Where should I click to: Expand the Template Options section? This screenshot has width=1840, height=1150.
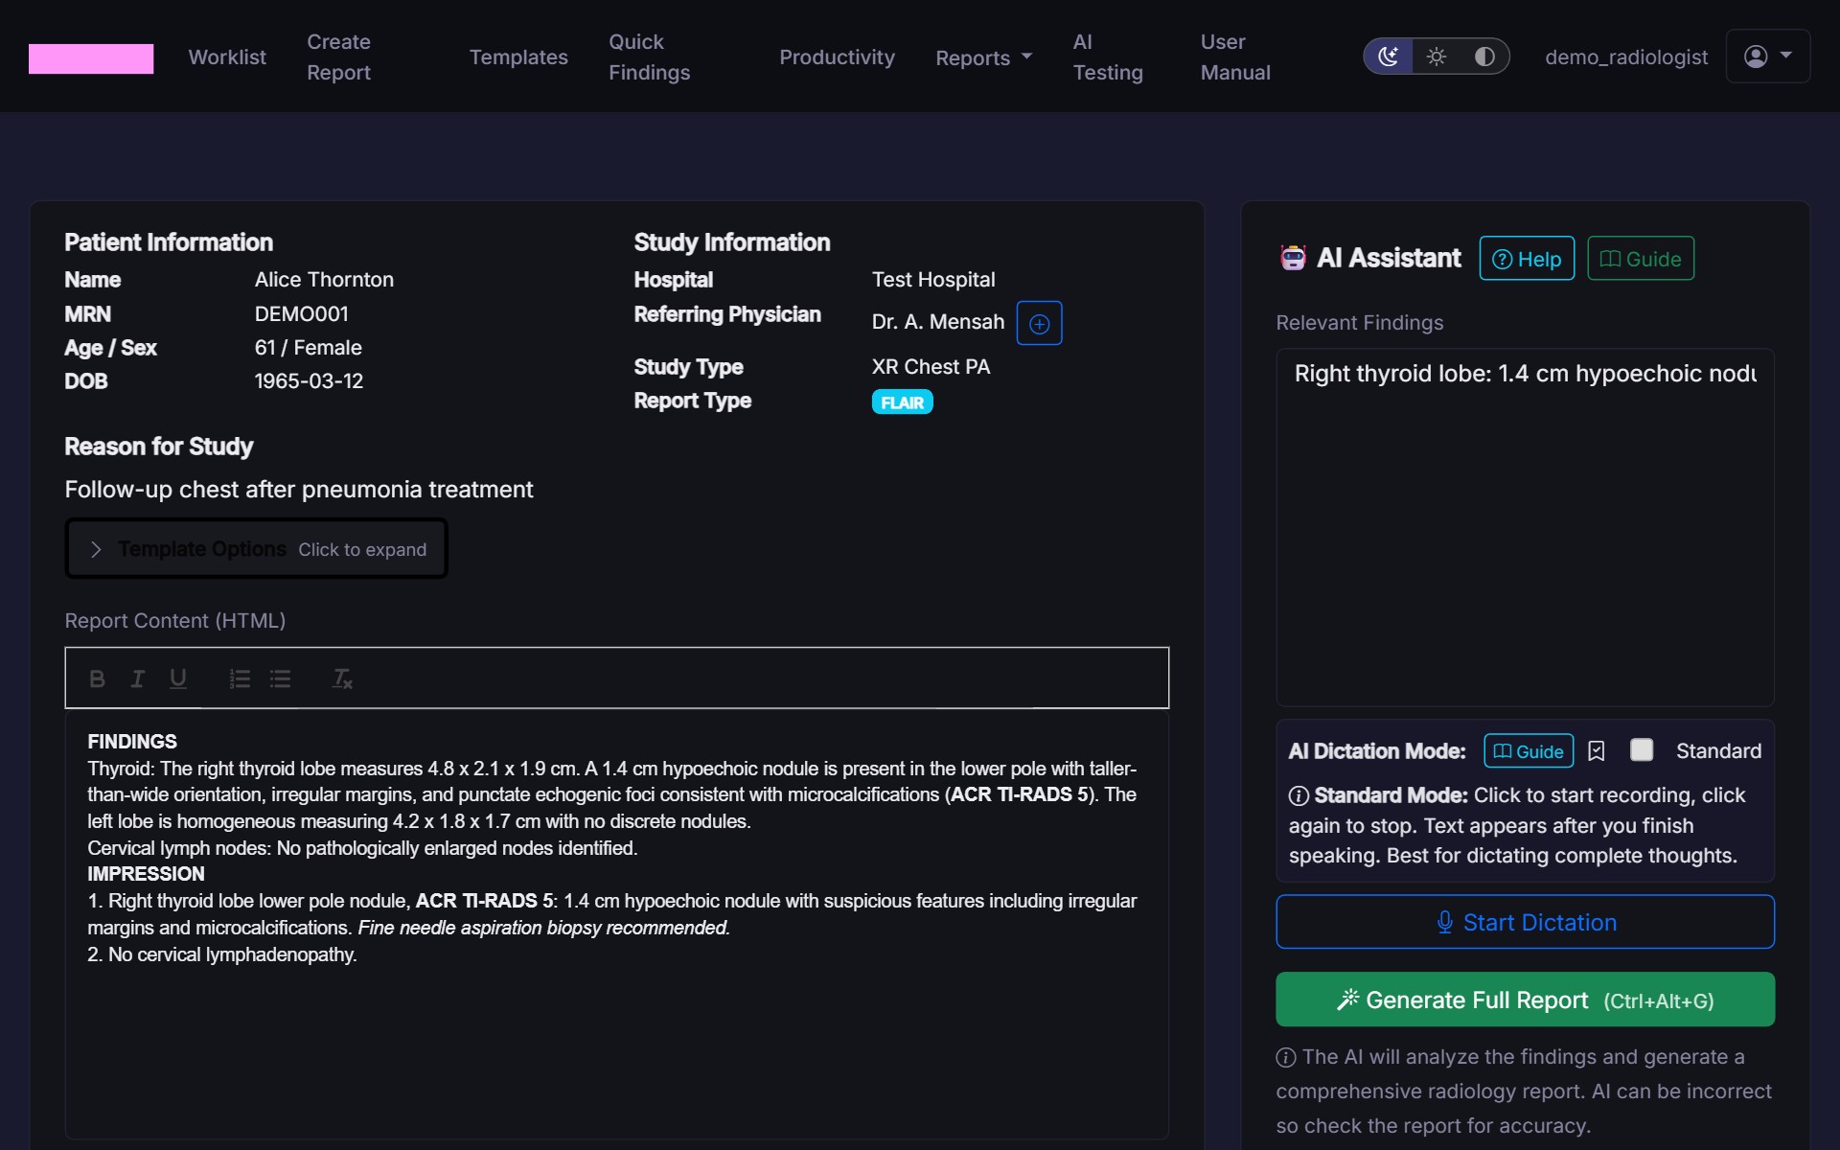256,549
